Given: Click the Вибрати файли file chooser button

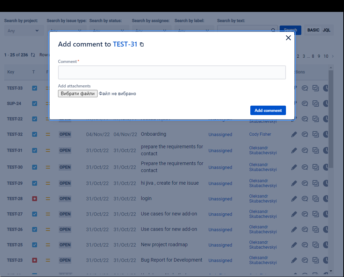Looking at the screenshot, I should (x=78, y=94).
